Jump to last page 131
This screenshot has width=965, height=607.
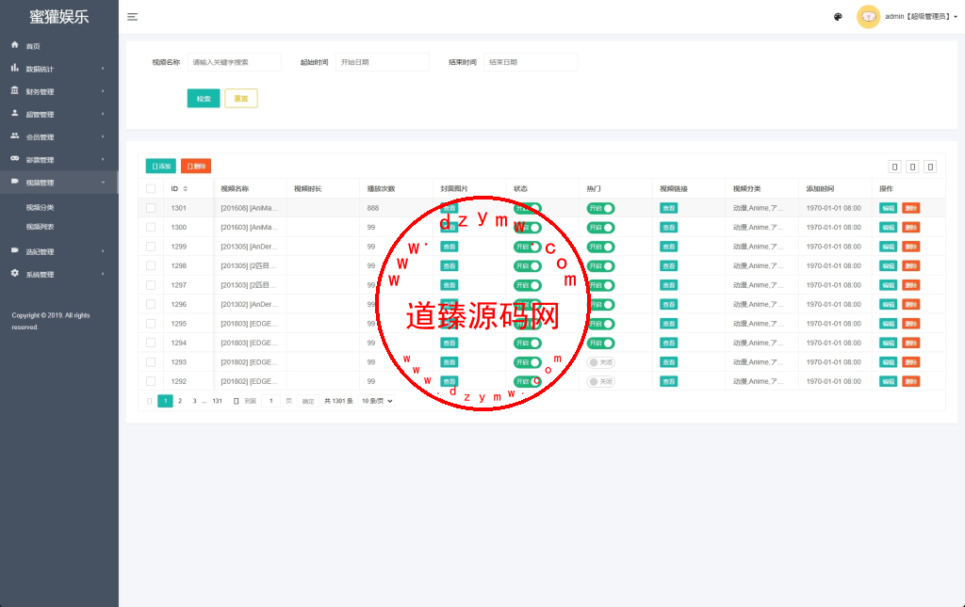point(218,401)
